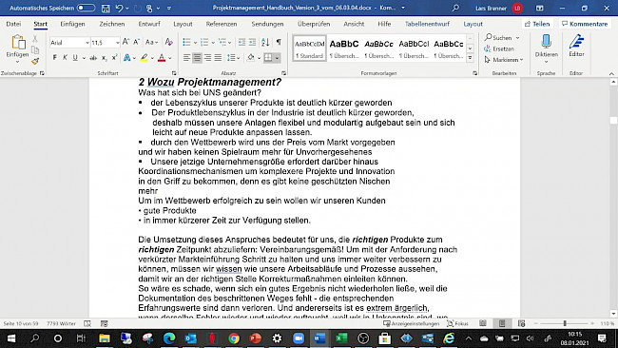Click the vertical scrollbar thumb

[613, 120]
